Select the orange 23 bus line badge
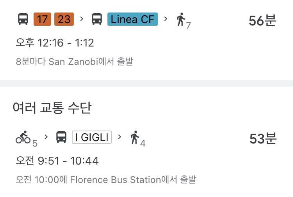This screenshot has width=293, height=197. pos(64,19)
